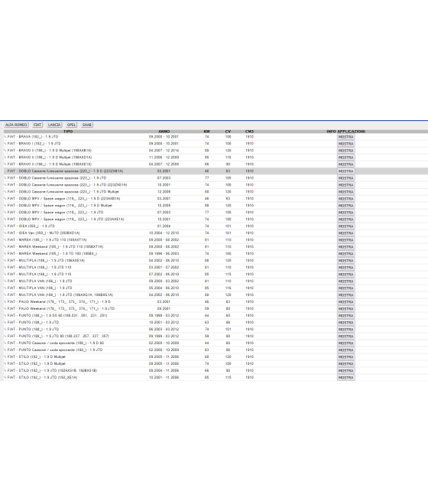Select the OPEL brand button

71,125
